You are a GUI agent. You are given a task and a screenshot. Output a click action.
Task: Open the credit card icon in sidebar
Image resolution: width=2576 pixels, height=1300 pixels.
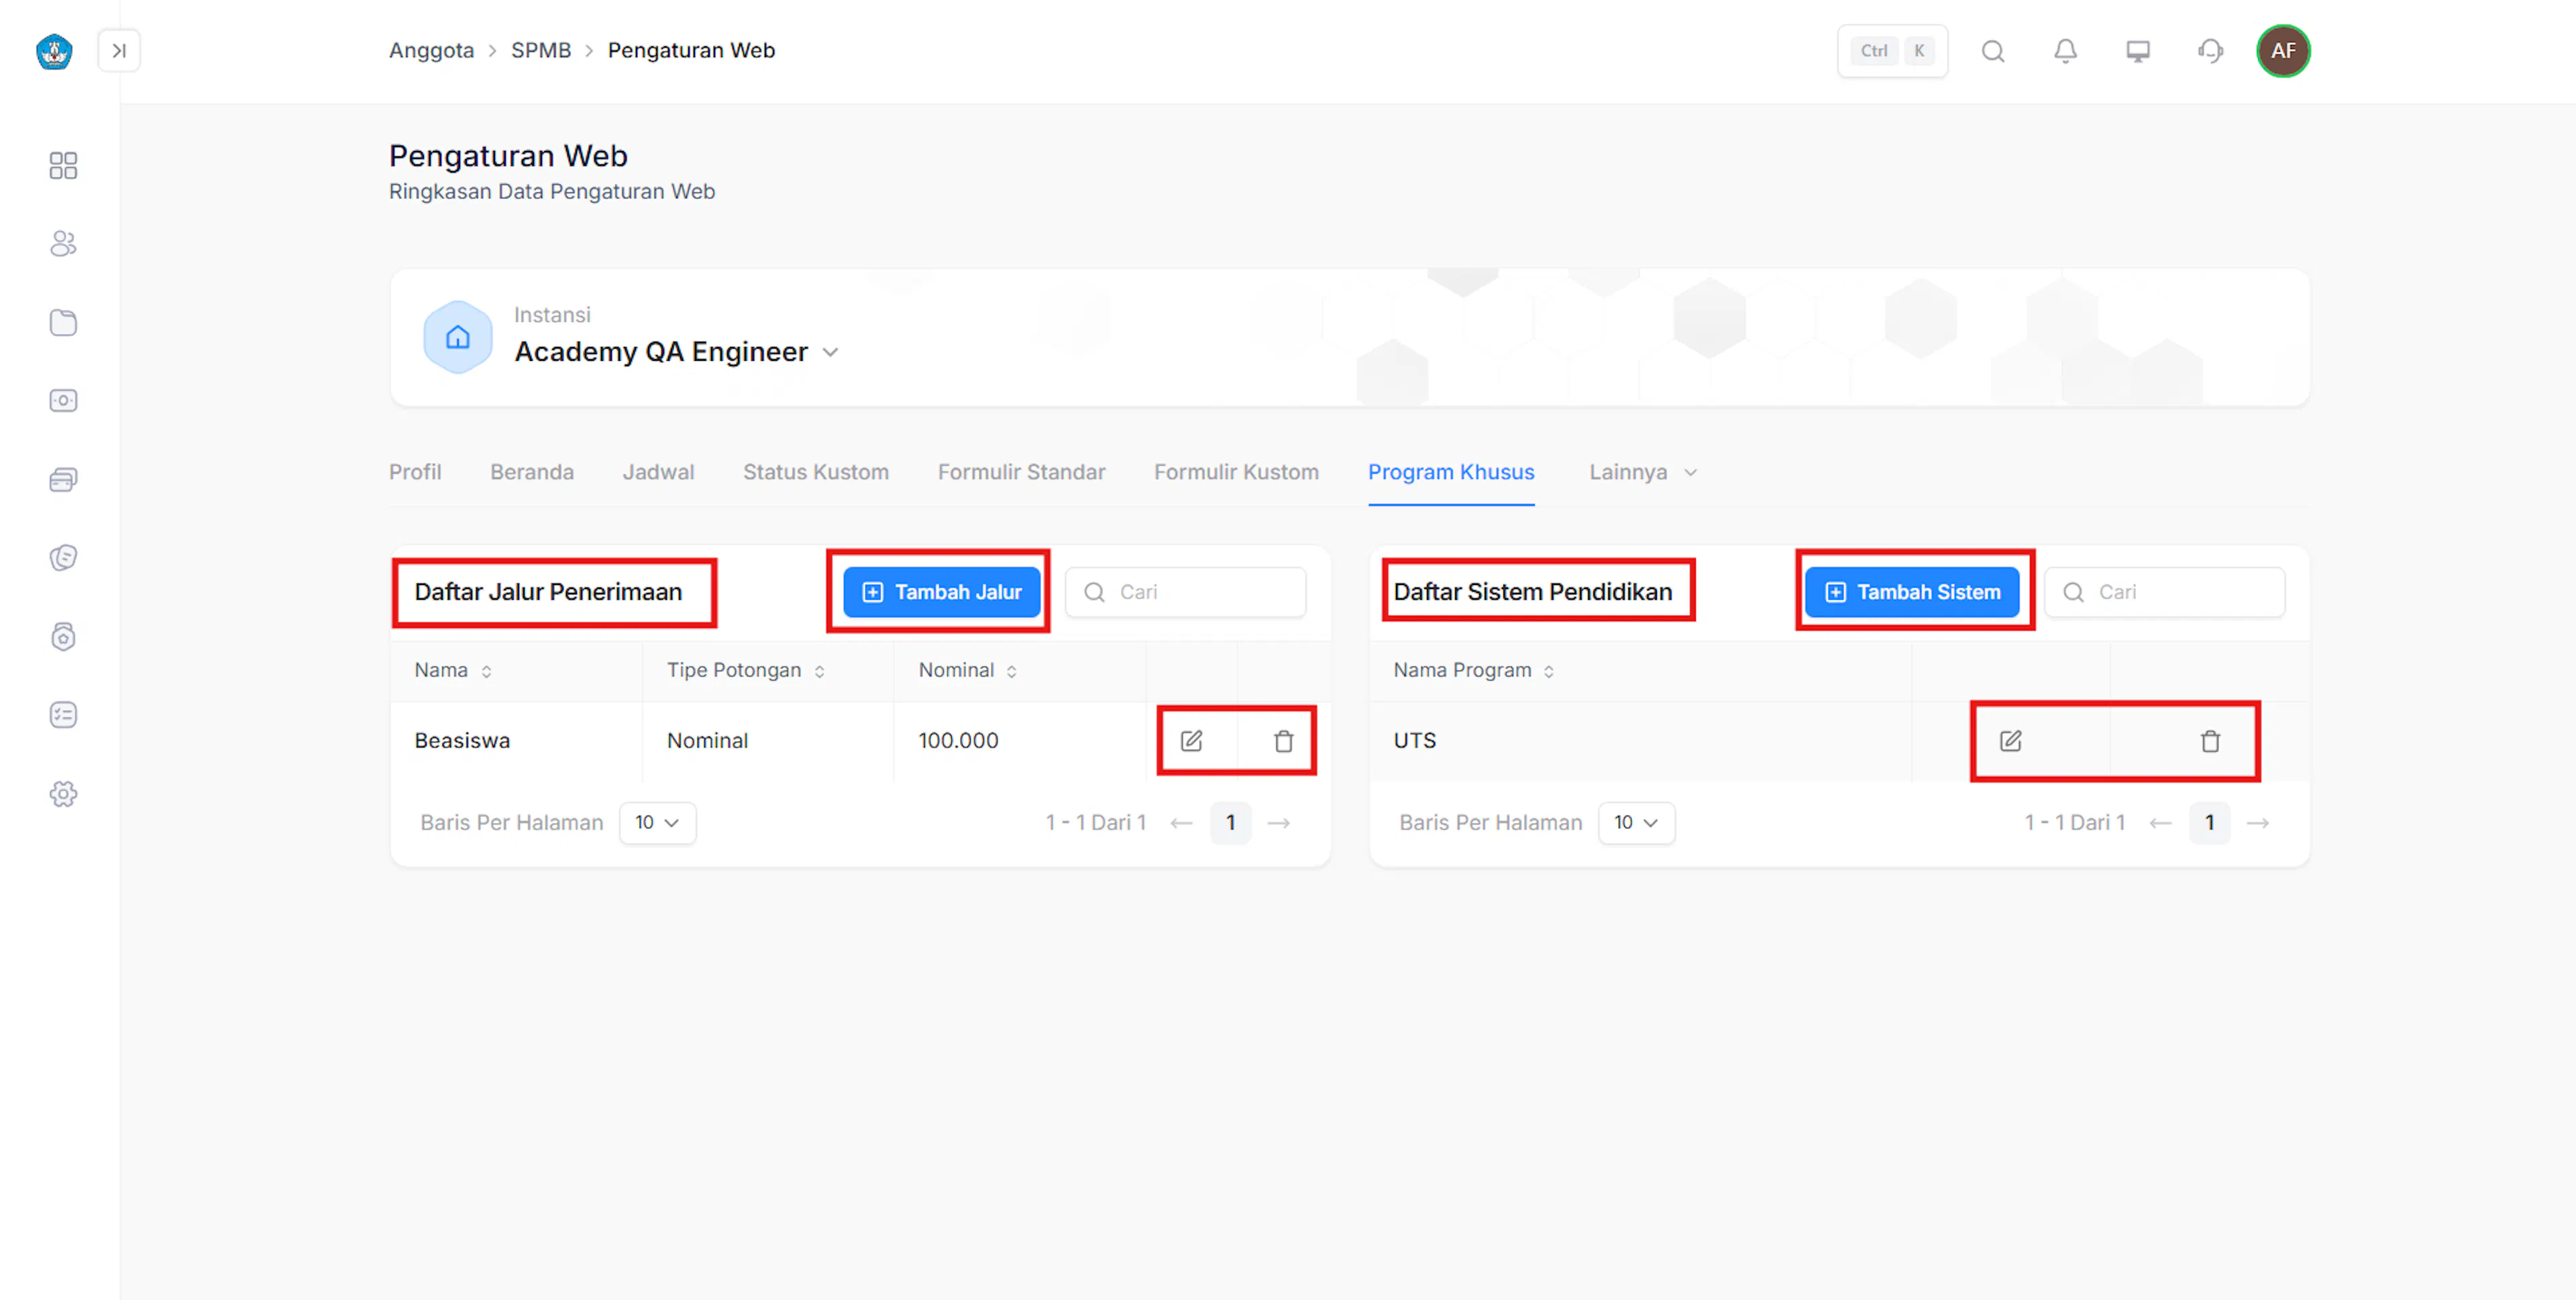[x=63, y=479]
